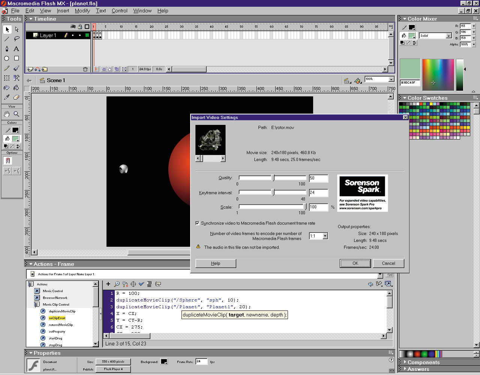This screenshot has width=480, height=375.
Task: Click the outline box icon for all layers
Action: point(87,27)
